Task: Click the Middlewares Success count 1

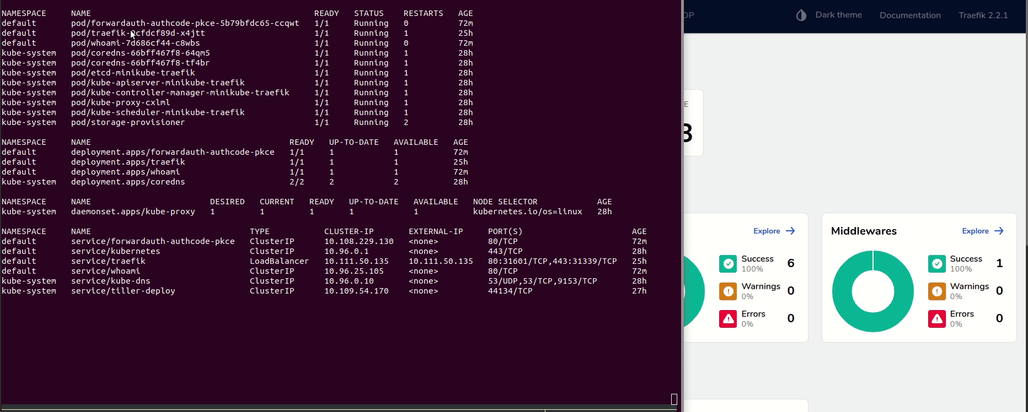Action: tap(999, 263)
